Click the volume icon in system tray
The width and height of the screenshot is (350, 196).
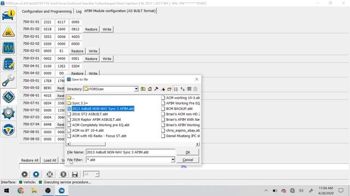(301, 191)
